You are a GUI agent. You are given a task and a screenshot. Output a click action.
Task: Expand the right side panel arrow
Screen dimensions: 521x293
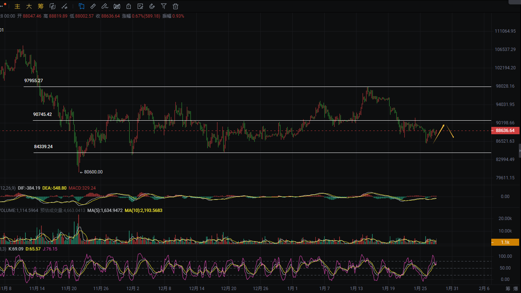pyautogui.click(x=519, y=150)
